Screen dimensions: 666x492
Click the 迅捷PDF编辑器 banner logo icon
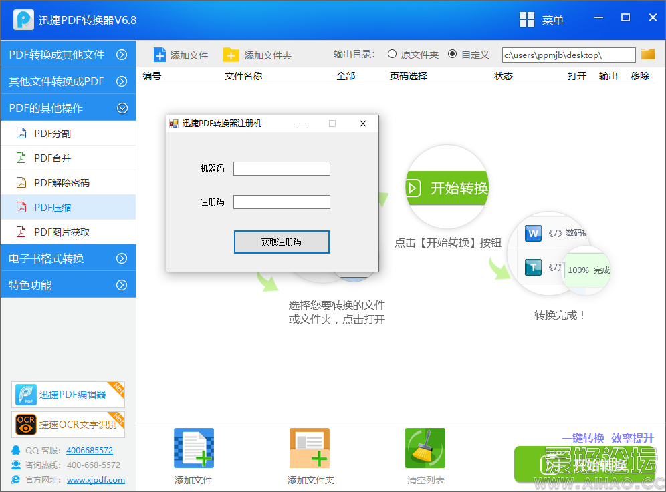(26, 395)
